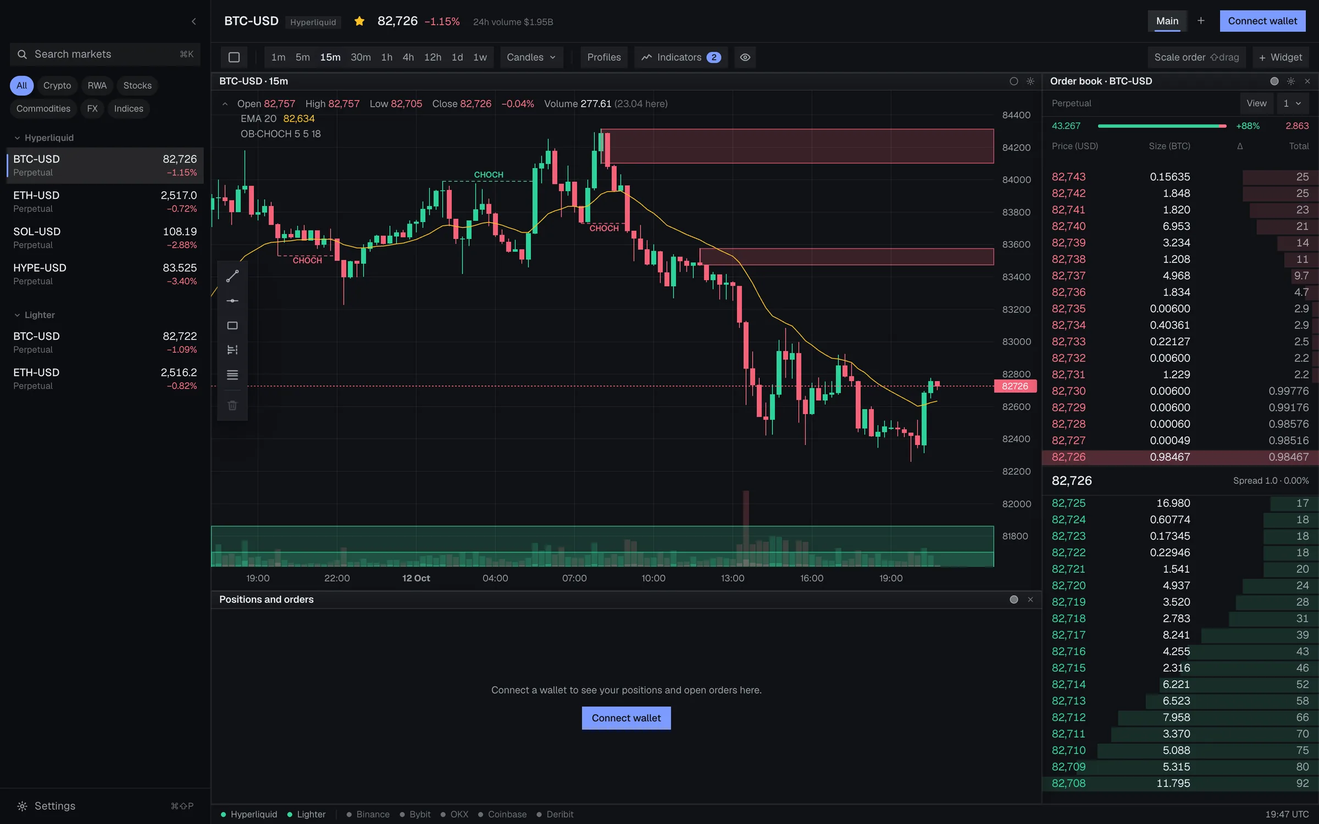Filter markets by FX
Screen dimensions: 1319x824
click(x=92, y=109)
